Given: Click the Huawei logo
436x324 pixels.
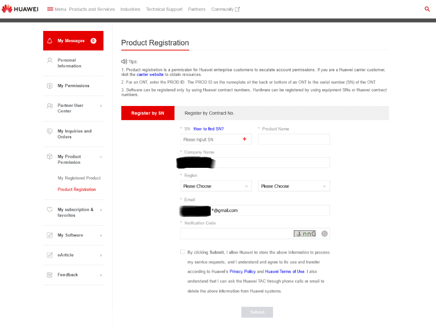Looking at the screenshot, I should click(x=20, y=9).
